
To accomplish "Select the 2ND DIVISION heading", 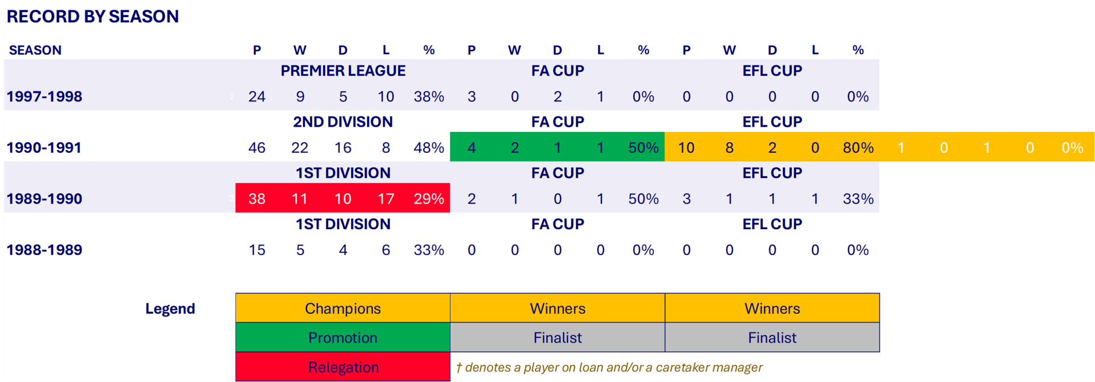I will point(343,122).
